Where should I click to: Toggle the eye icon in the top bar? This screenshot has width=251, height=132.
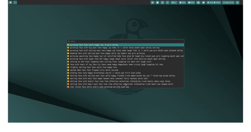(162, 2)
